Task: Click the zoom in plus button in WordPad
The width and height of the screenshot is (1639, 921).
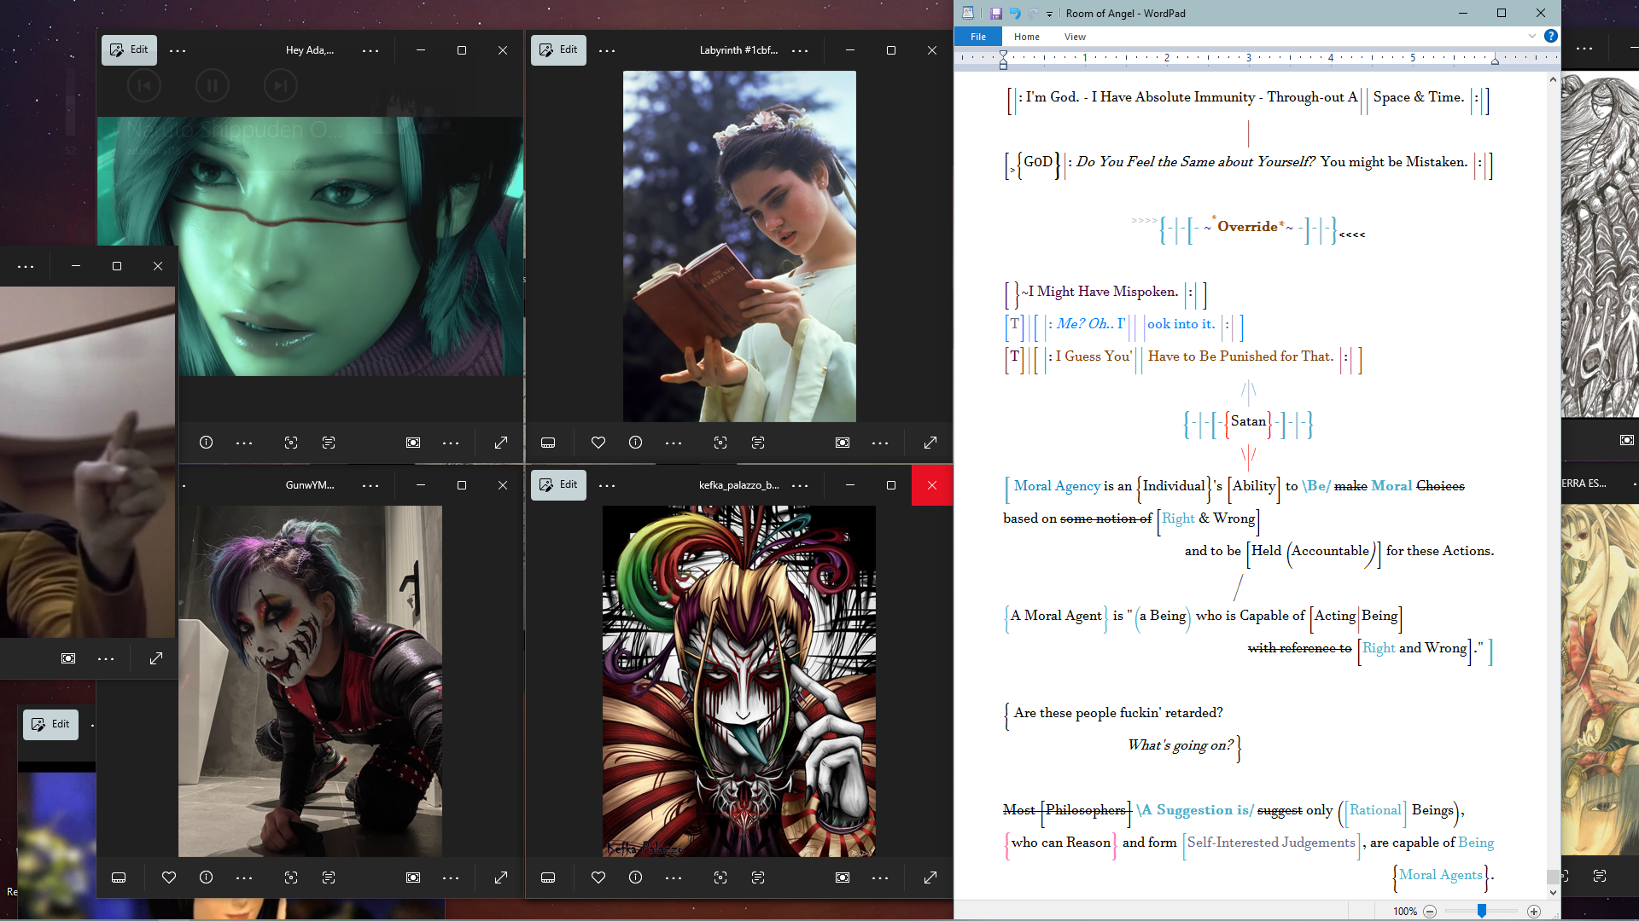Action: point(1534,911)
